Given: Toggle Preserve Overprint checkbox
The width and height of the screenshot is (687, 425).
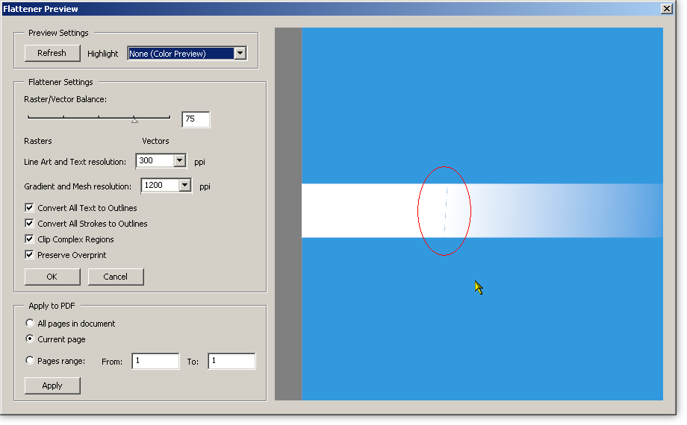Looking at the screenshot, I should pos(29,255).
